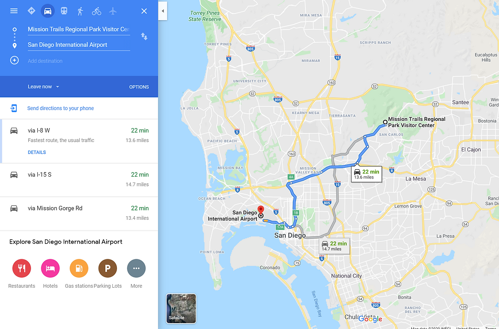
Task: View DETAILS for I-8 W route
Action: point(37,152)
